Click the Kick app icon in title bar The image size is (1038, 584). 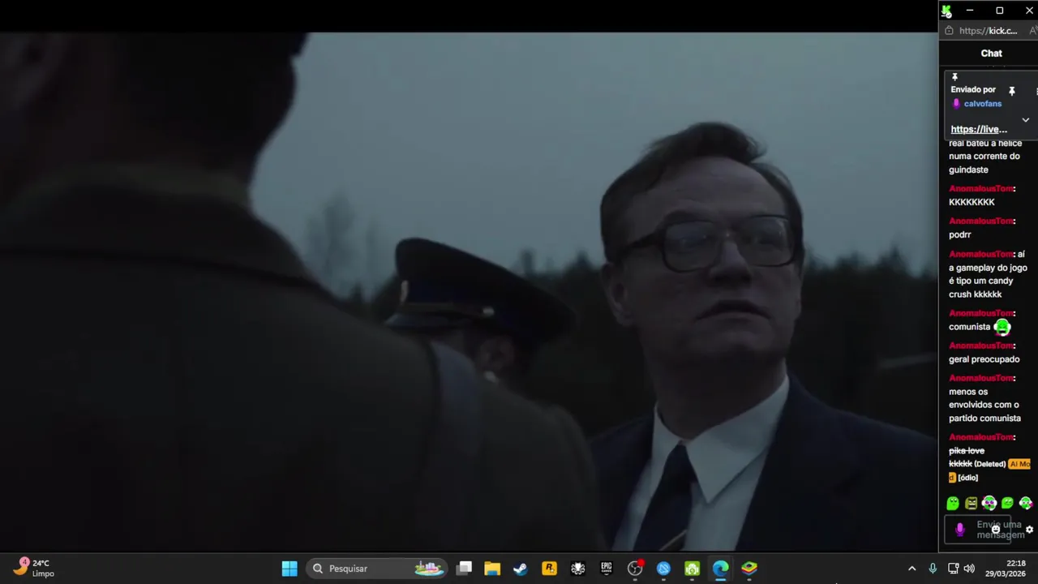[x=946, y=11]
